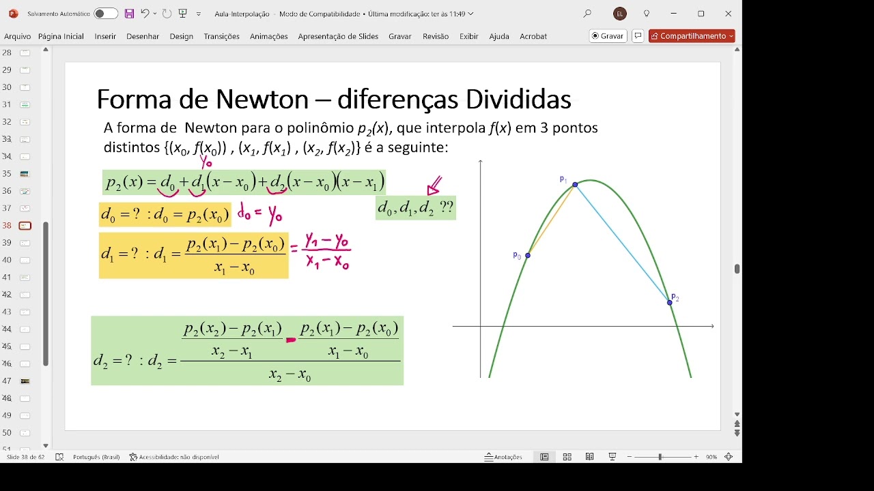Click the slide title Forma de Newton
The height and width of the screenshot is (491, 874).
click(334, 100)
